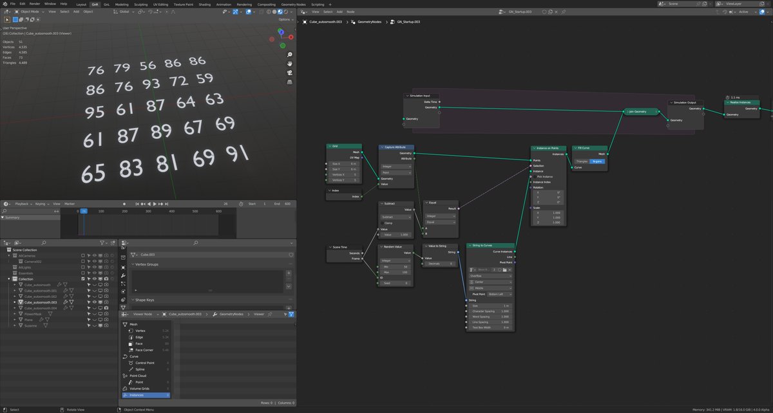Image resolution: width=773 pixels, height=413 pixels.
Task: Toggle the spreadsheet row filter funnel icon
Action: click(291, 314)
